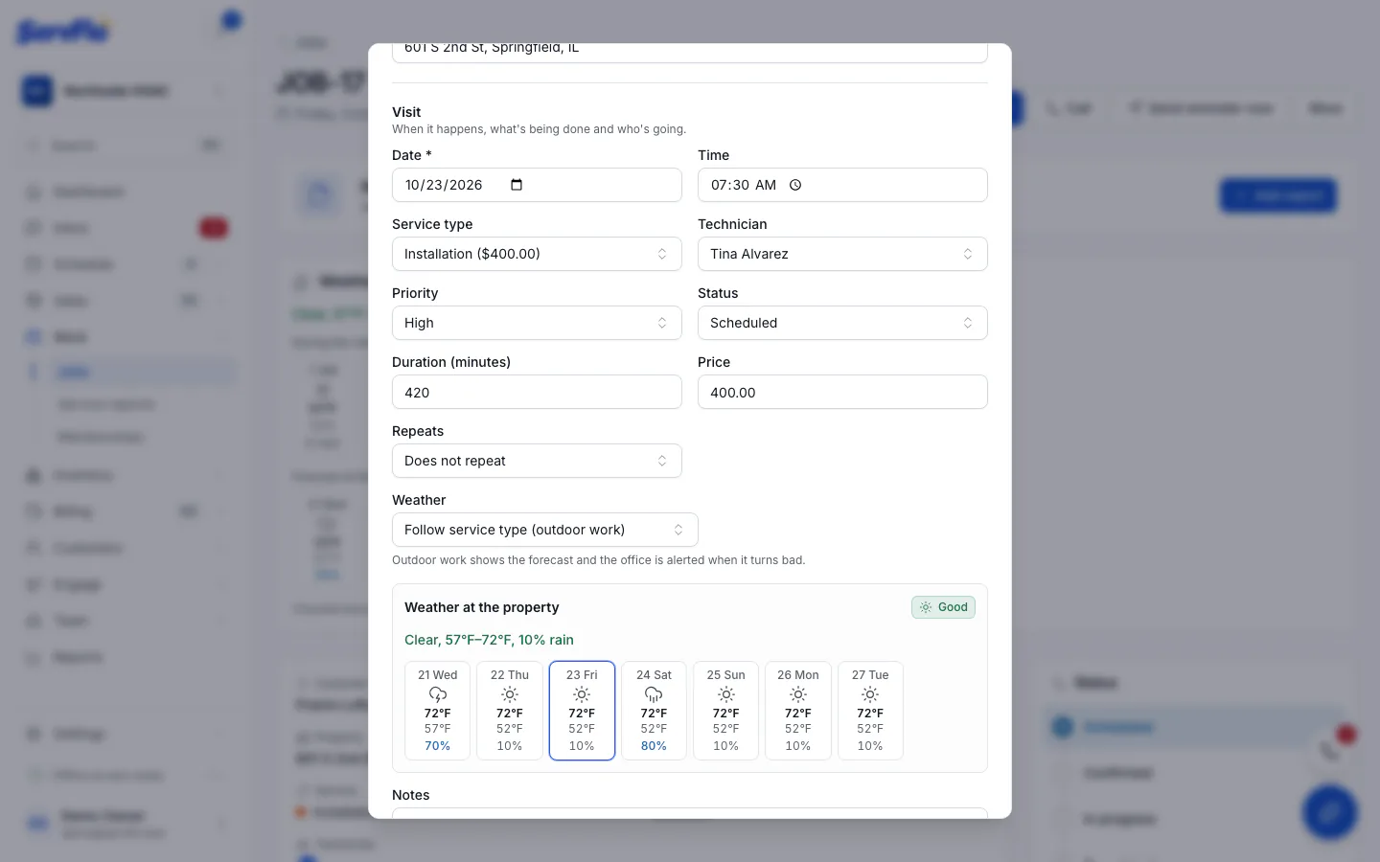Click the address field showing Springfield, IL

pyautogui.click(x=690, y=52)
